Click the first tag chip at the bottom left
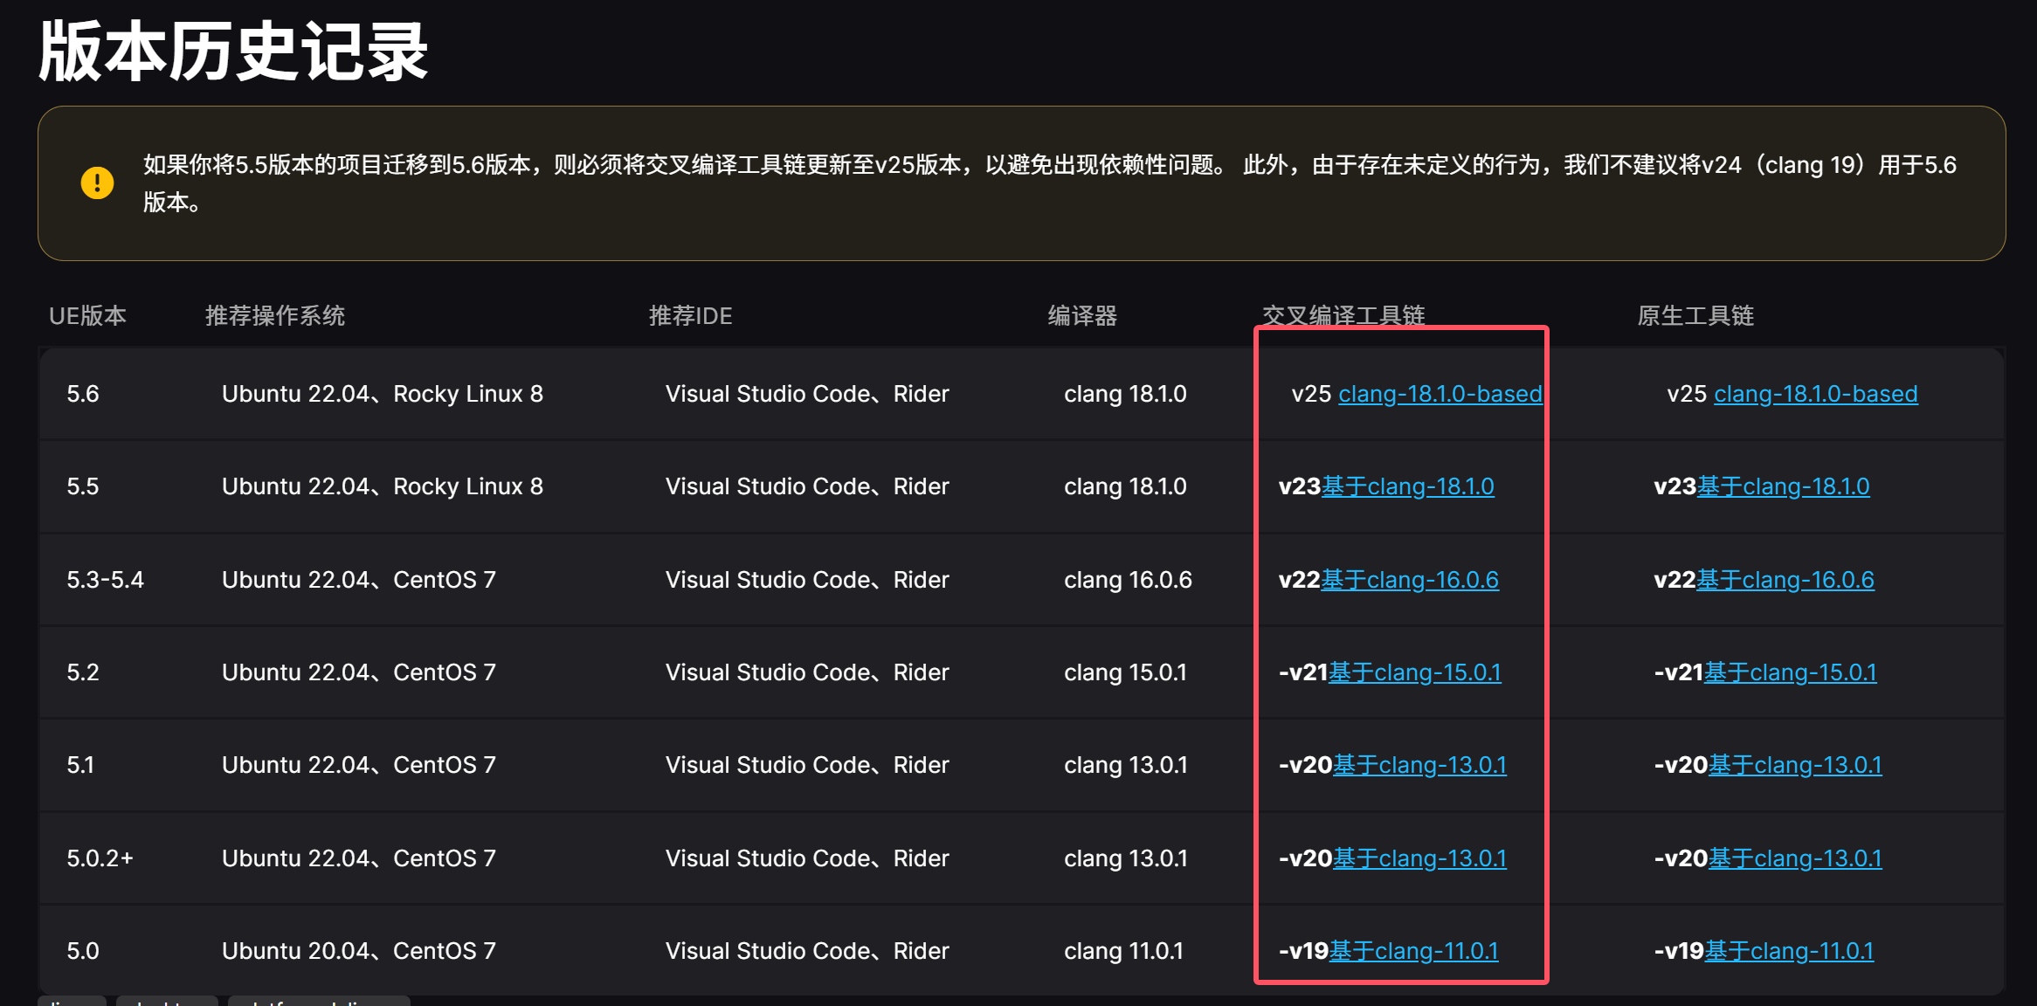 (x=72, y=1002)
